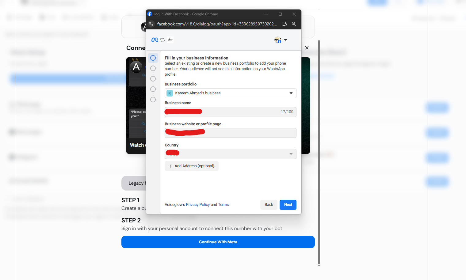Click the video thumbnail behind the dialog
Image resolution: width=466 pixels, height=280 pixels.
[136, 105]
